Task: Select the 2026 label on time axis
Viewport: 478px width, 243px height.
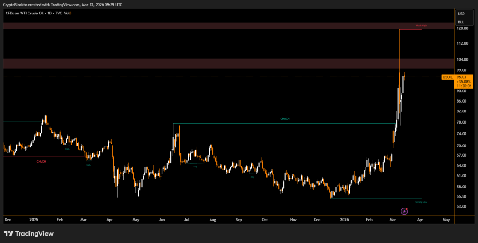Action: 344,219
